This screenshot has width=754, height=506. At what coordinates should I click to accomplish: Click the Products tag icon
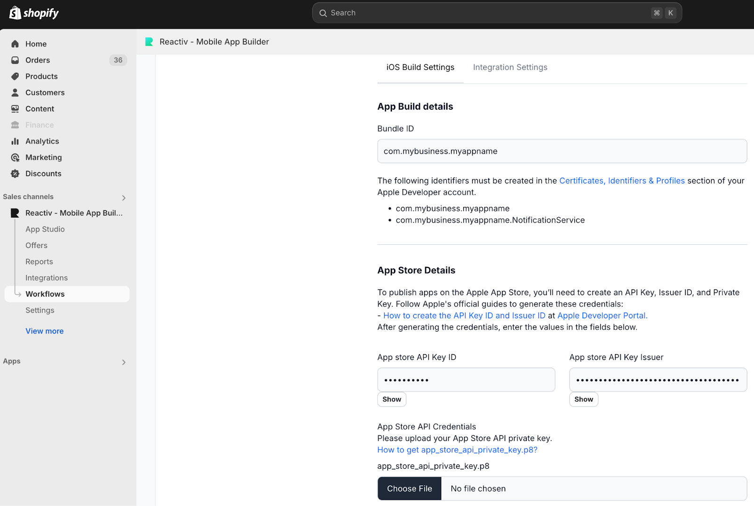point(15,76)
